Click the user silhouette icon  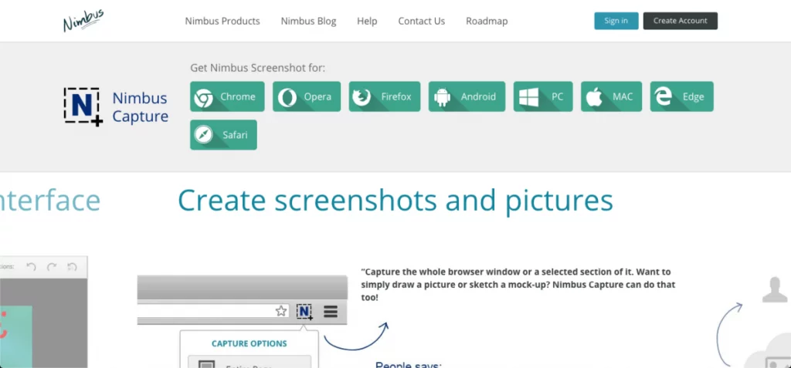tap(775, 289)
